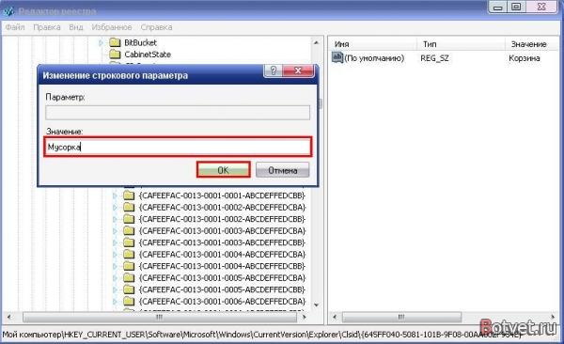Click the string value icon beside (По умолчанию)
The height and width of the screenshot is (344, 564).
click(337, 57)
